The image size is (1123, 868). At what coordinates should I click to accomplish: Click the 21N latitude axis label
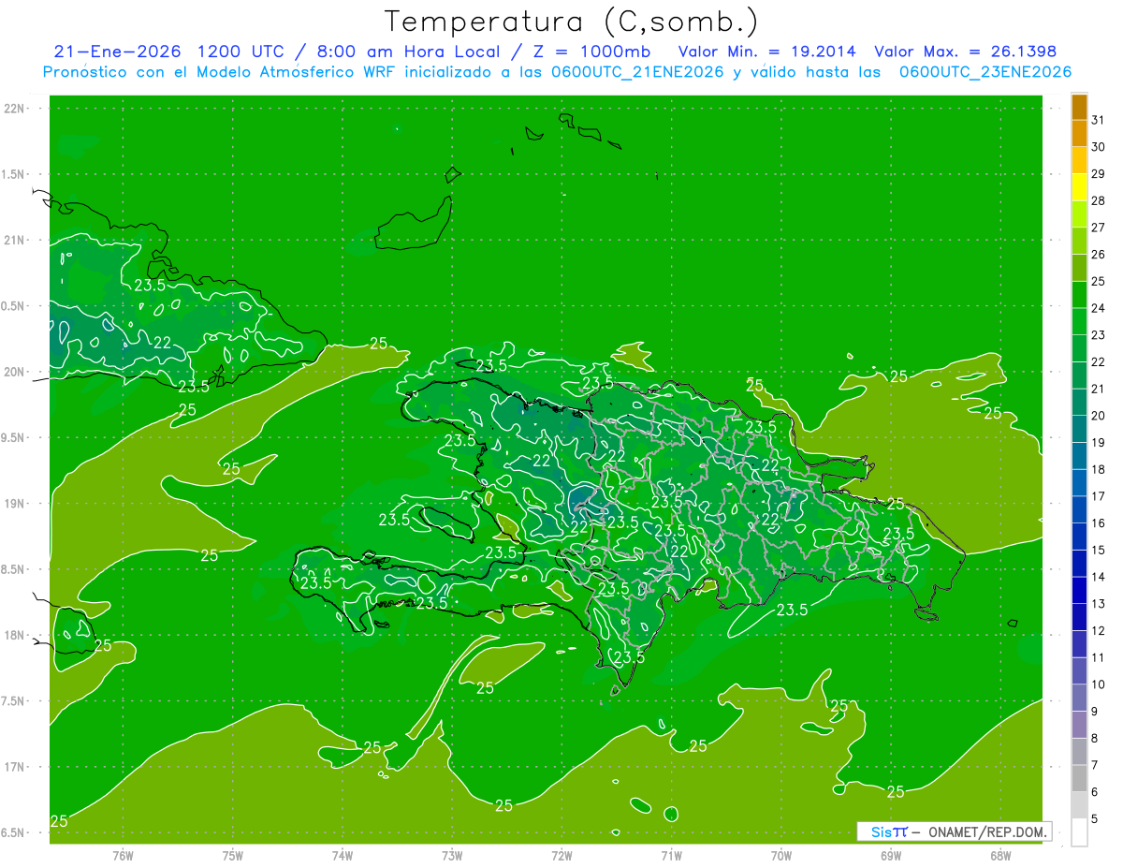coord(15,240)
